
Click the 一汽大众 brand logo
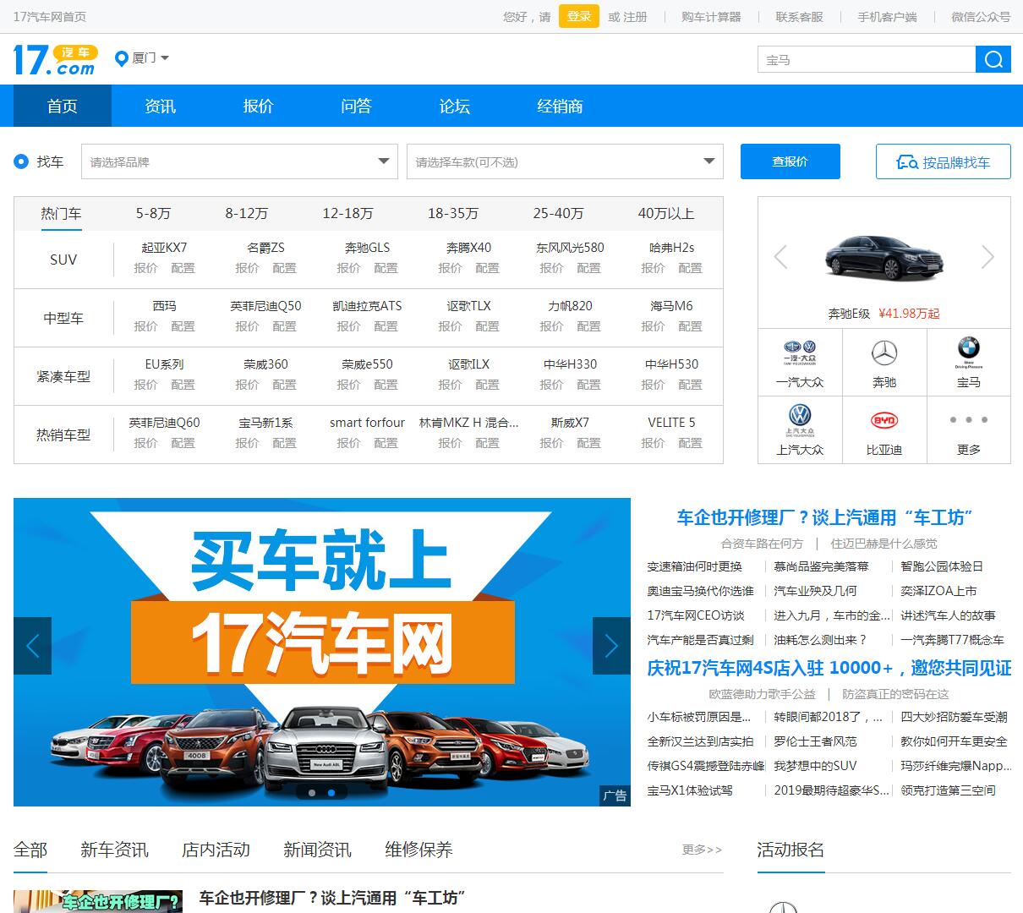pos(800,352)
